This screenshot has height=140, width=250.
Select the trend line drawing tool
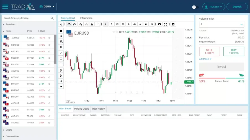pos(61,53)
